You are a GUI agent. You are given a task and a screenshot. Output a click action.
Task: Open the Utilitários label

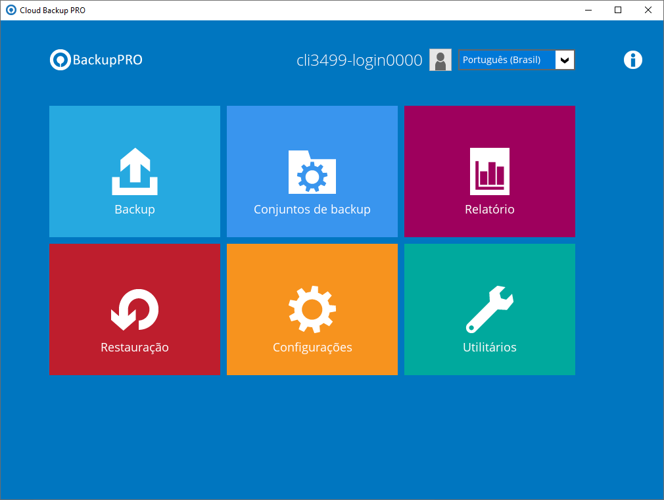coord(490,348)
